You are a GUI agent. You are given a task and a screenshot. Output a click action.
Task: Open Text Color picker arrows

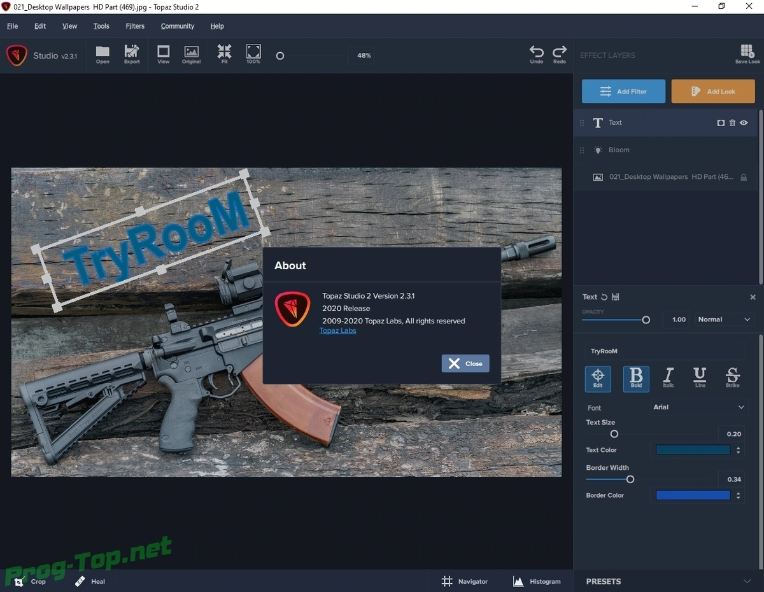[738, 450]
